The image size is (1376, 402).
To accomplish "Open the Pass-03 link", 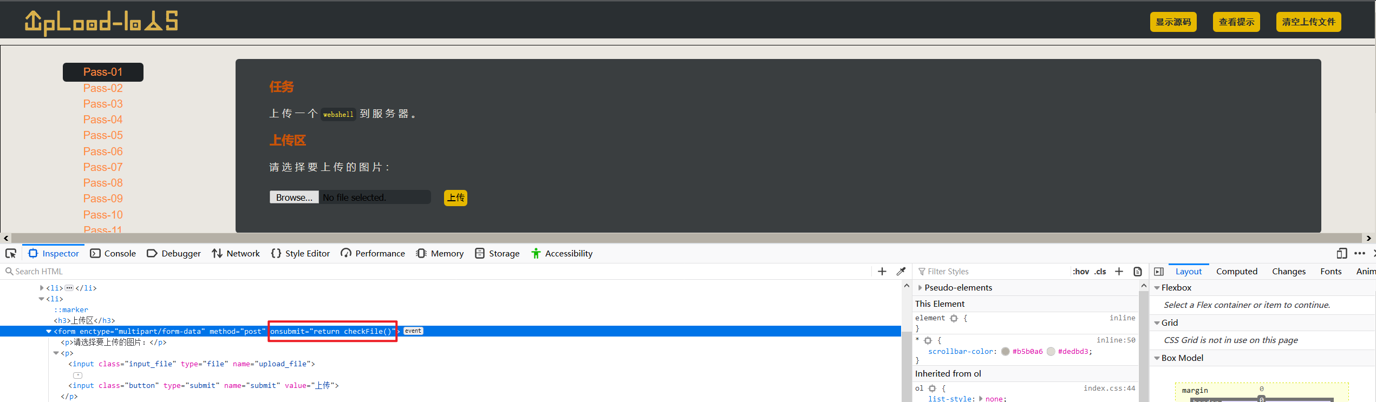I will coord(103,104).
